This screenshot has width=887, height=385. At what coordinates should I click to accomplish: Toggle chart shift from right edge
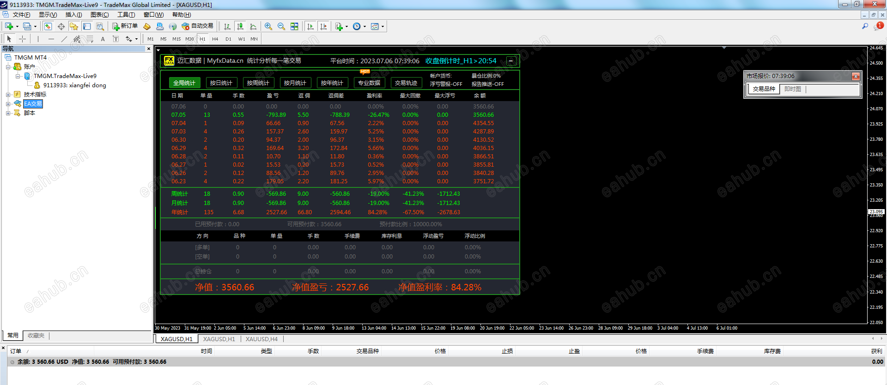click(x=323, y=26)
